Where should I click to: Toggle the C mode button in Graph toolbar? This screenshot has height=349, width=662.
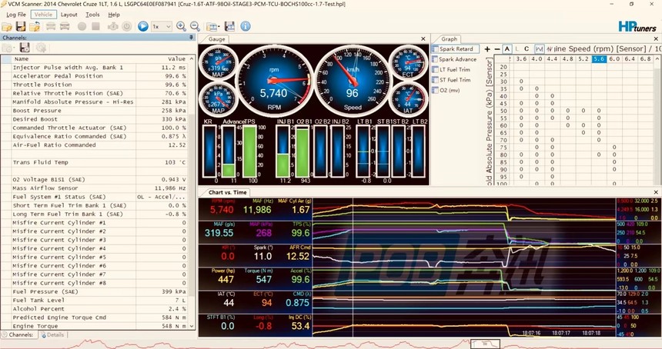click(x=527, y=49)
